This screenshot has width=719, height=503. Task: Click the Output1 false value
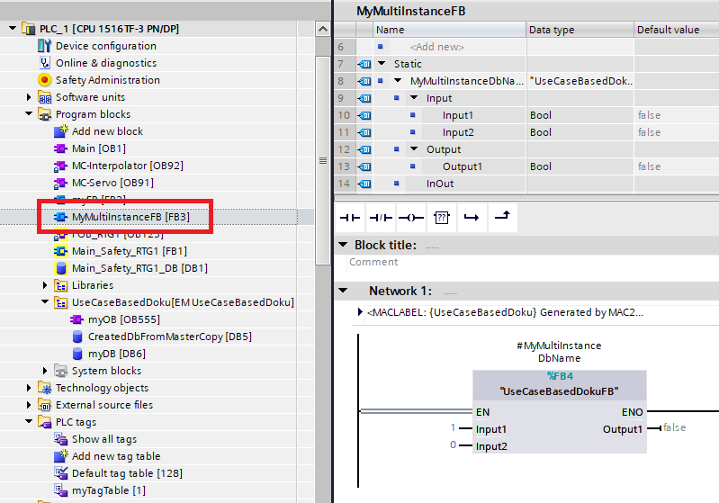tap(675, 427)
